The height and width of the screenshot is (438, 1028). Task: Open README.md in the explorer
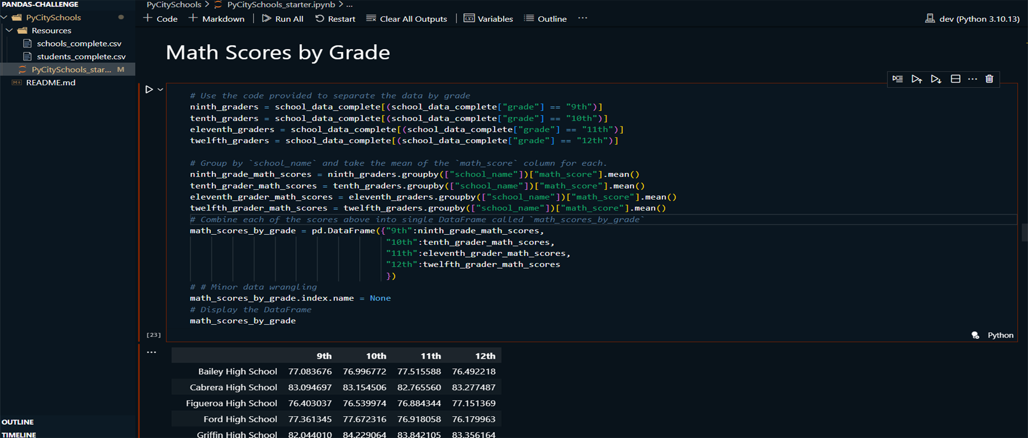(50, 82)
